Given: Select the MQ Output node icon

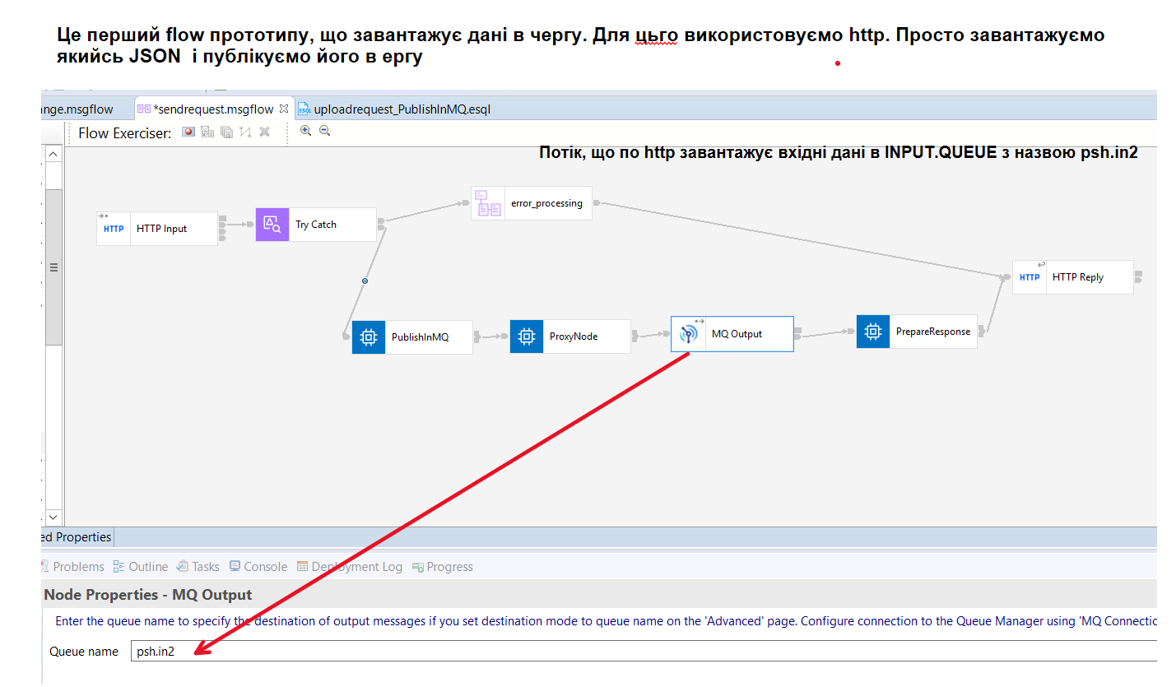Looking at the screenshot, I should coord(688,334).
